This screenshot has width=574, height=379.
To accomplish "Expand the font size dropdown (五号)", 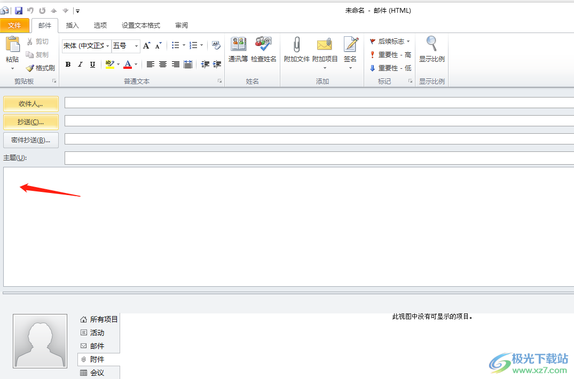I will 136,46.
